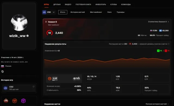Open История матчей sub-tab

[77, 12]
